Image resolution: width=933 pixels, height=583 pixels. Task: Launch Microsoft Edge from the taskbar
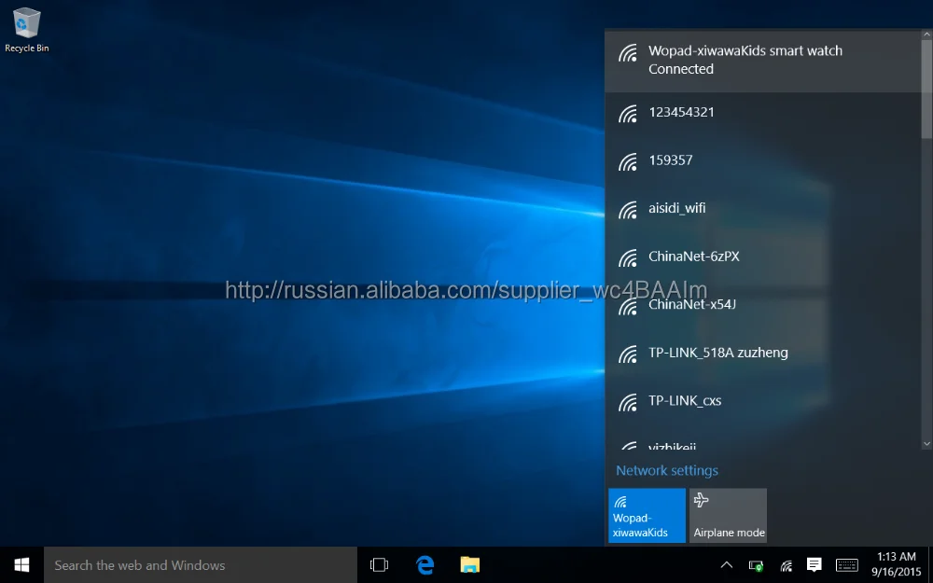point(425,564)
